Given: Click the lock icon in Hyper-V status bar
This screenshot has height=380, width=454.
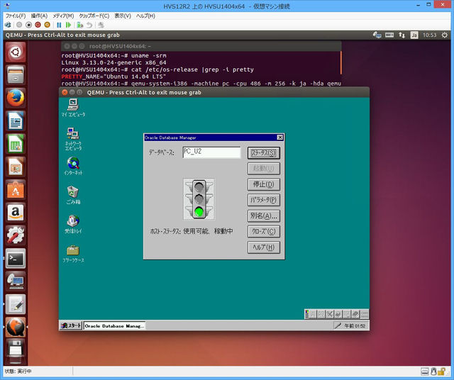Looking at the screenshot, I should [442, 371].
